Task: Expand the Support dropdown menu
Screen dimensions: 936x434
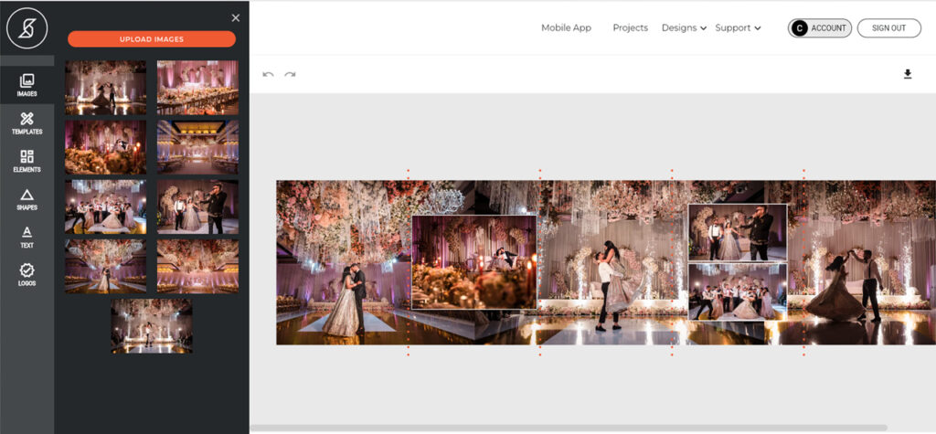Action: [x=738, y=28]
